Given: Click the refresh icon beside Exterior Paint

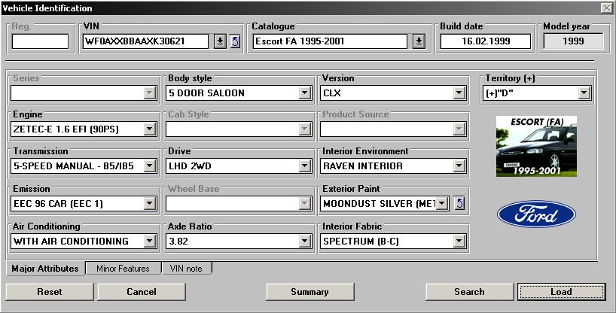Looking at the screenshot, I should coord(460,203).
